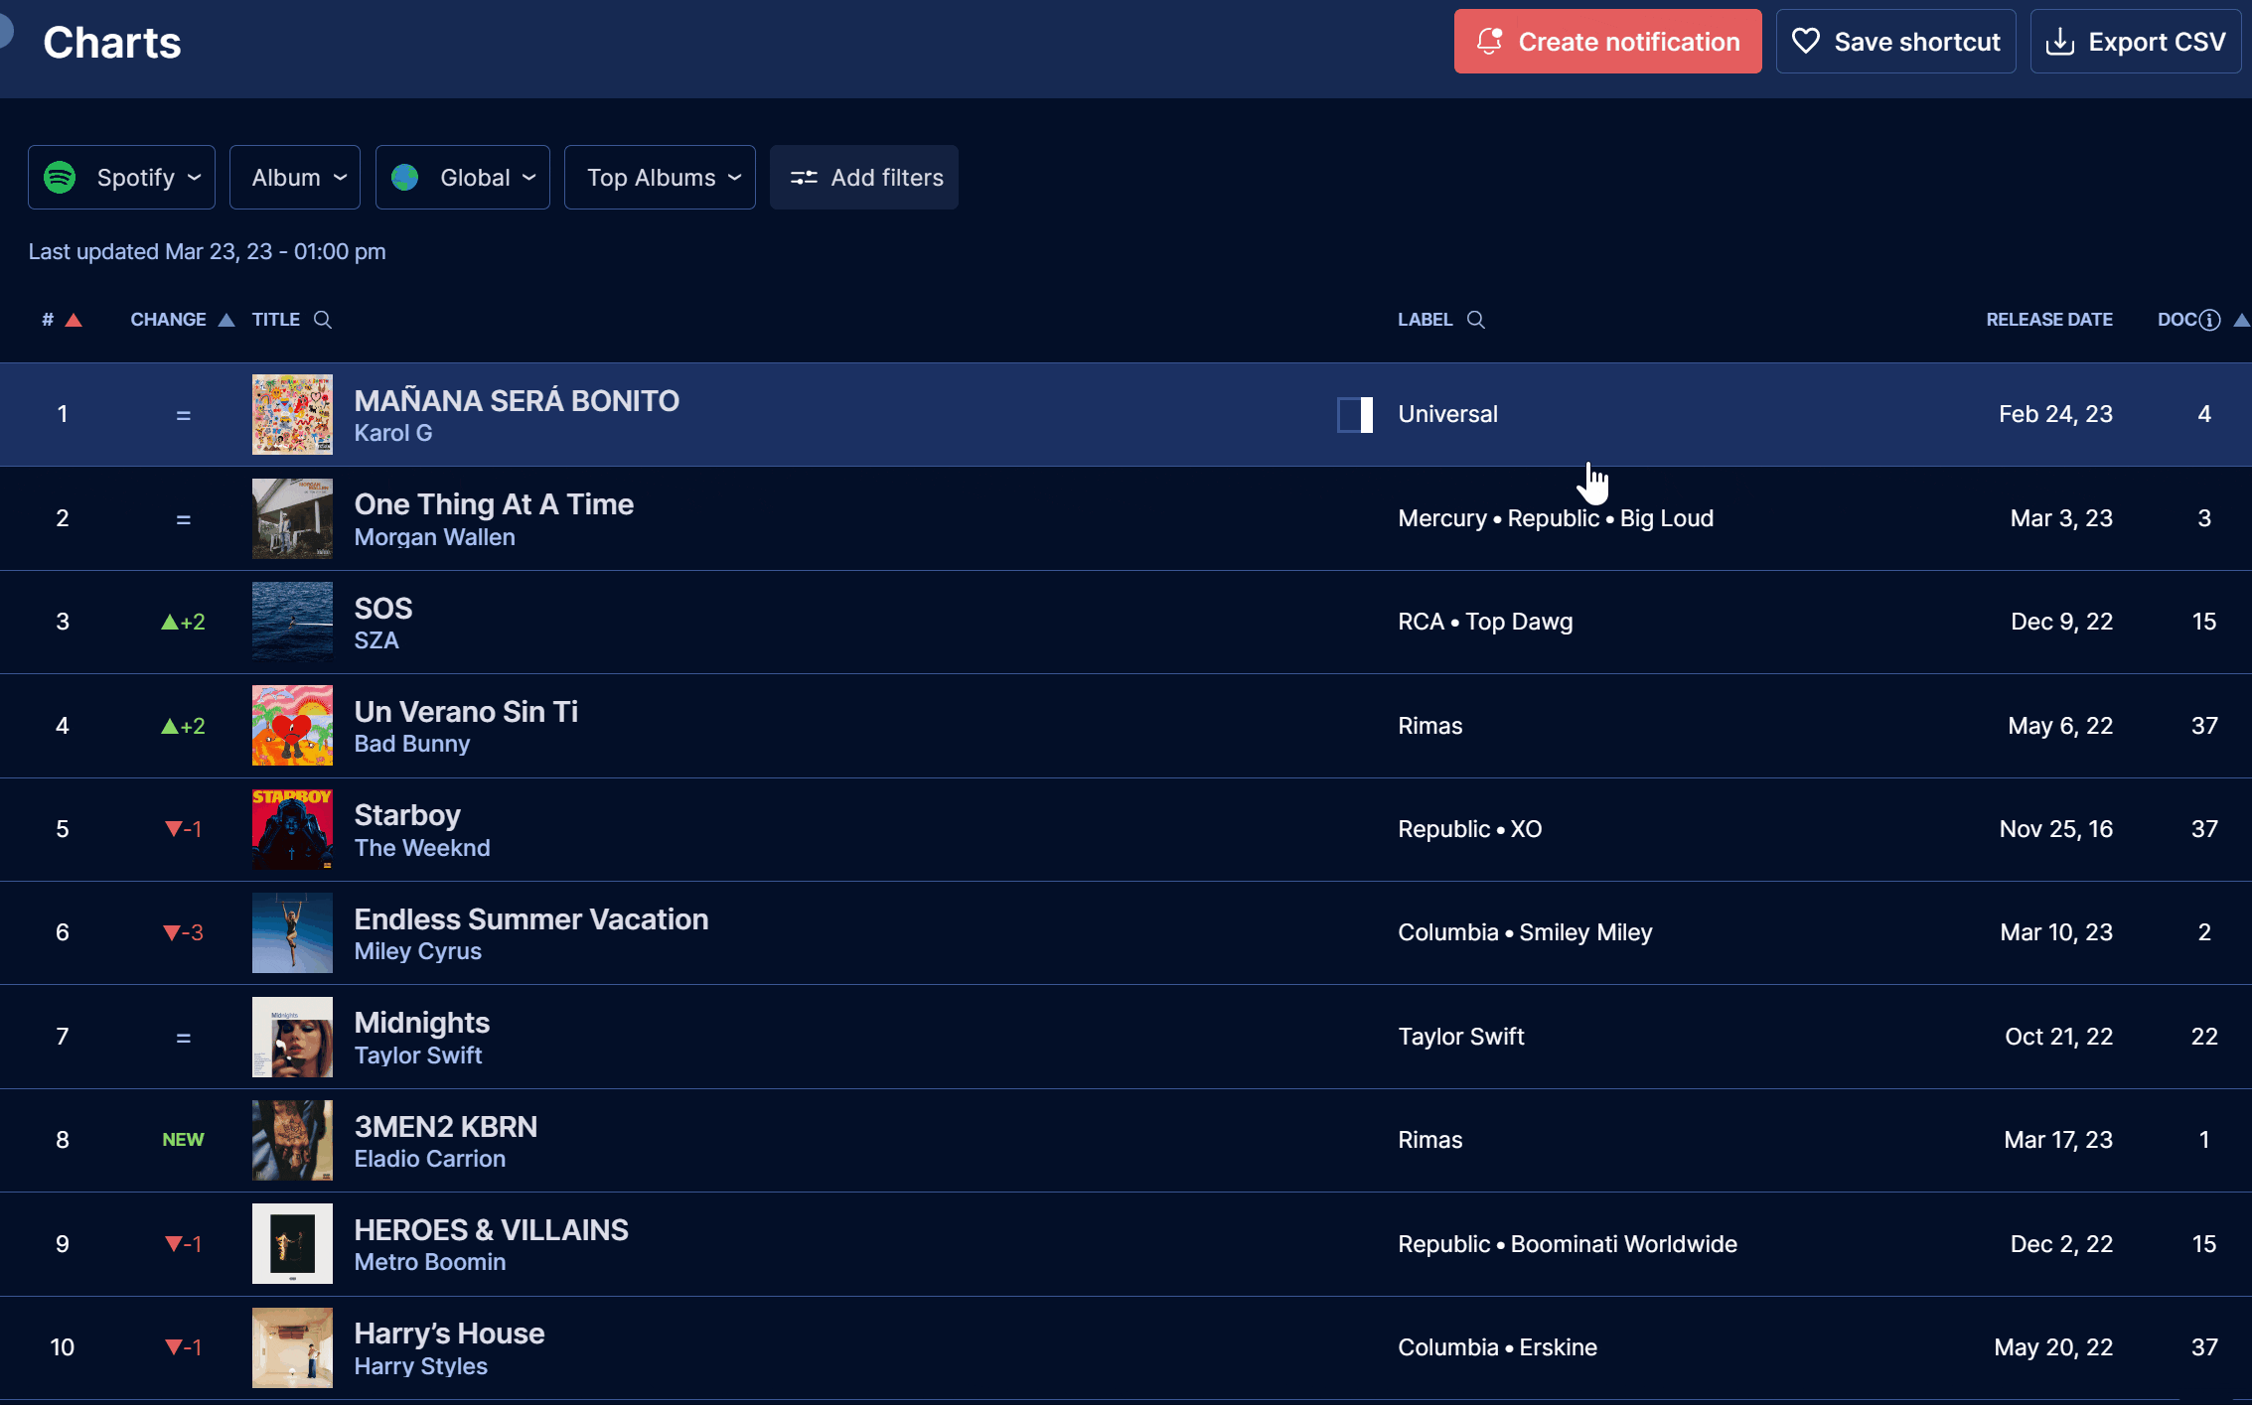Image resolution: width=2252 pixels, height=1405 pixels.
Task: Sort by rank using red arrow
Action: (x=74, y=320)
